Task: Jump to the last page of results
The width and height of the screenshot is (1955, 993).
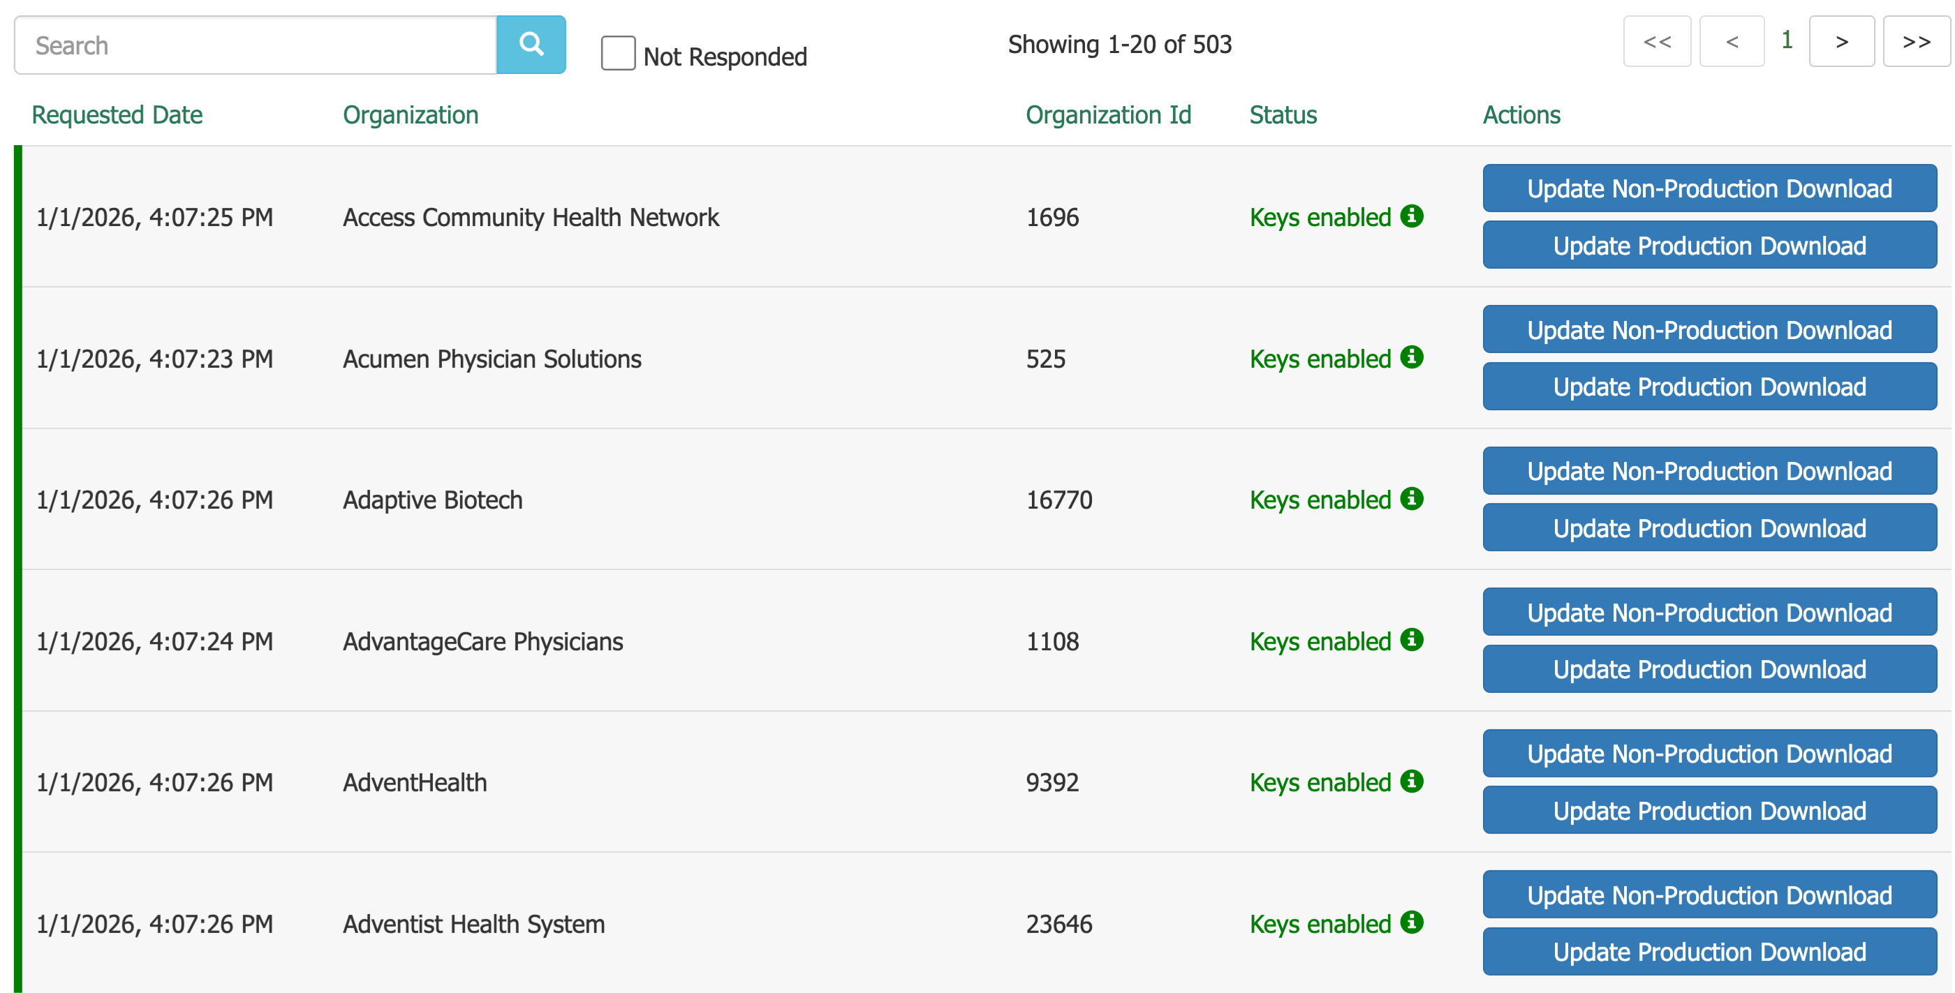Action: 1917,41
